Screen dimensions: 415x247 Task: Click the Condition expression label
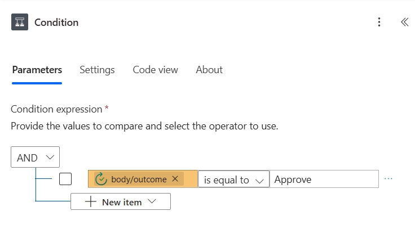tap(56, 109)
